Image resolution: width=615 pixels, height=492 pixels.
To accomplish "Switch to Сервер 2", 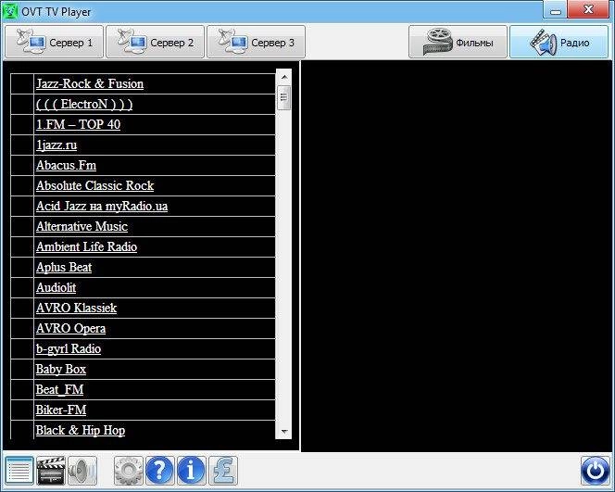I will [155, 42].
